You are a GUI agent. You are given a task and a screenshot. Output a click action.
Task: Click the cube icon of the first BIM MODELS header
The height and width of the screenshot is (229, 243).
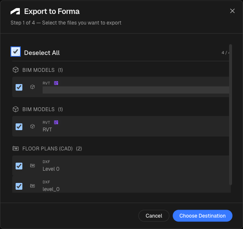(16, 70)
